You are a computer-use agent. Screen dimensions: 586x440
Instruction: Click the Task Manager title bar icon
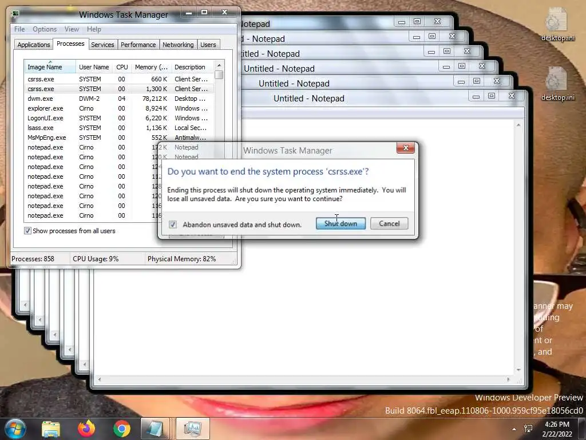[x=15, y=14]
